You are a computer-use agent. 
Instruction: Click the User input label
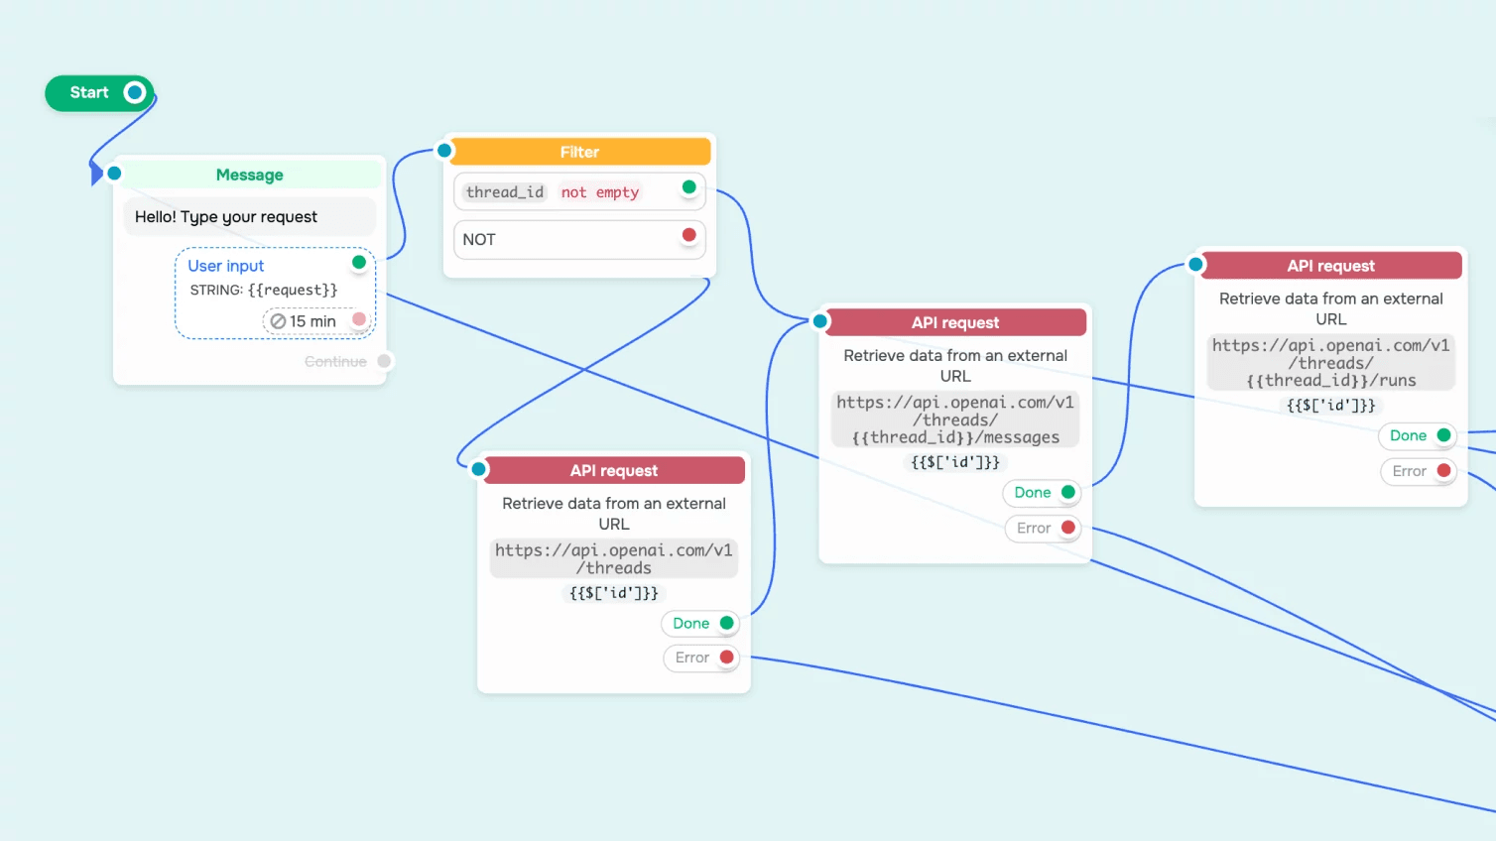(x=226, y=266)
